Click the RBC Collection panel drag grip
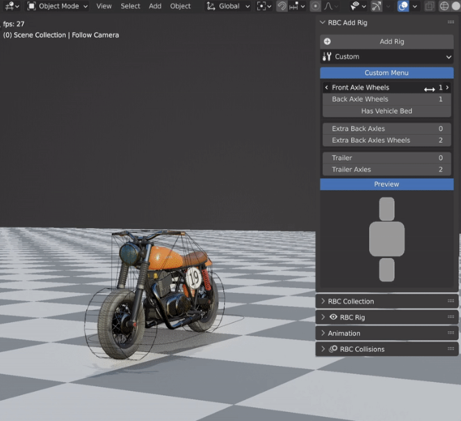 tap(451, 301)
